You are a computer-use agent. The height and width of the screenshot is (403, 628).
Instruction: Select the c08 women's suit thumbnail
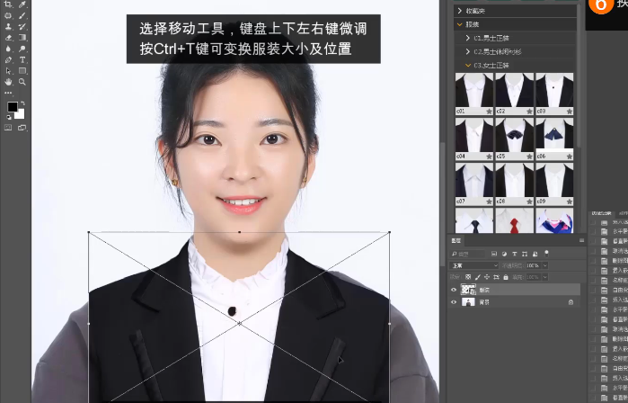514,184
